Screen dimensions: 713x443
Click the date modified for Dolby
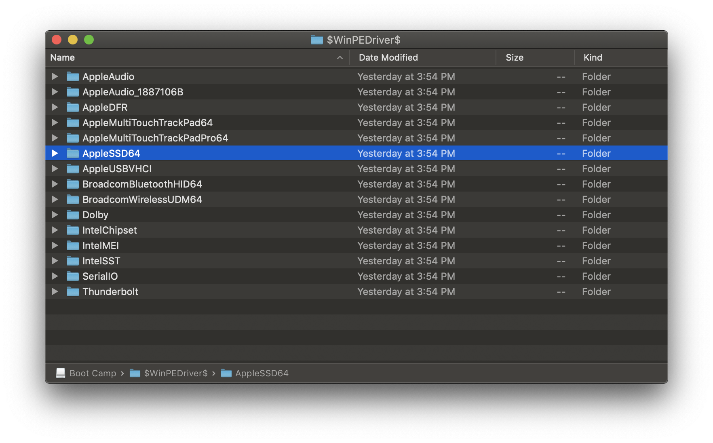pyautogui.click(x=406, y=215)
